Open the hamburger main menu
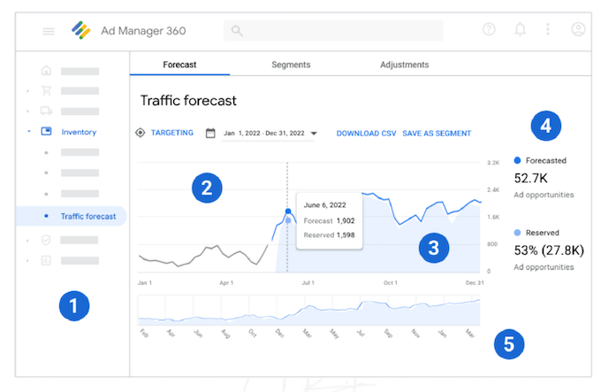The height and width of the screenshot is (392, 601). click(x=49, y=31)
